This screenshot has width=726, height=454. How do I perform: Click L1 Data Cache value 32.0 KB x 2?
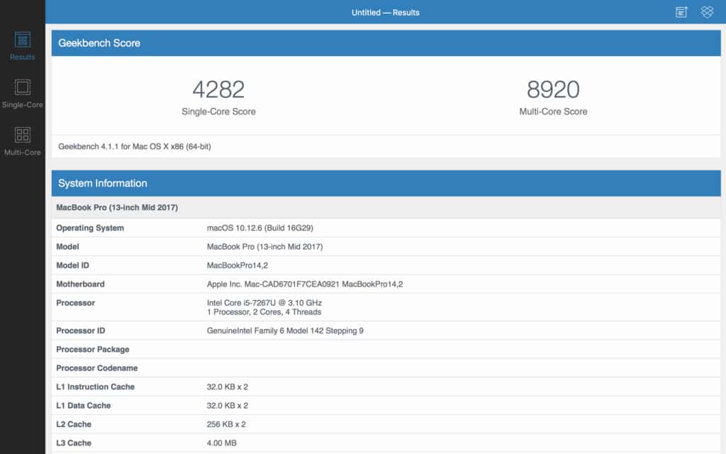click(228, 406)
